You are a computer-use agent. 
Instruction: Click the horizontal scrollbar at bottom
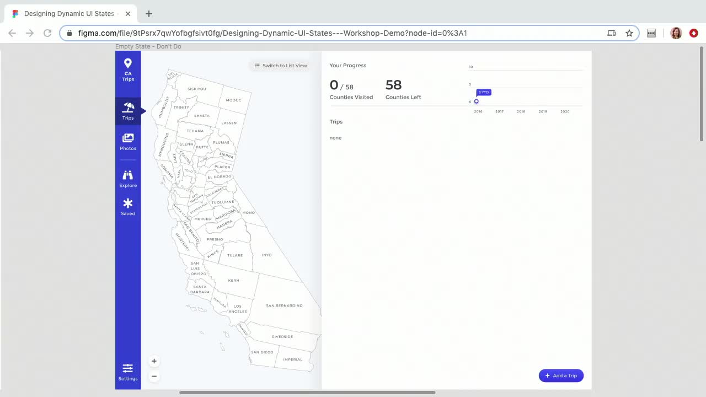307,393
